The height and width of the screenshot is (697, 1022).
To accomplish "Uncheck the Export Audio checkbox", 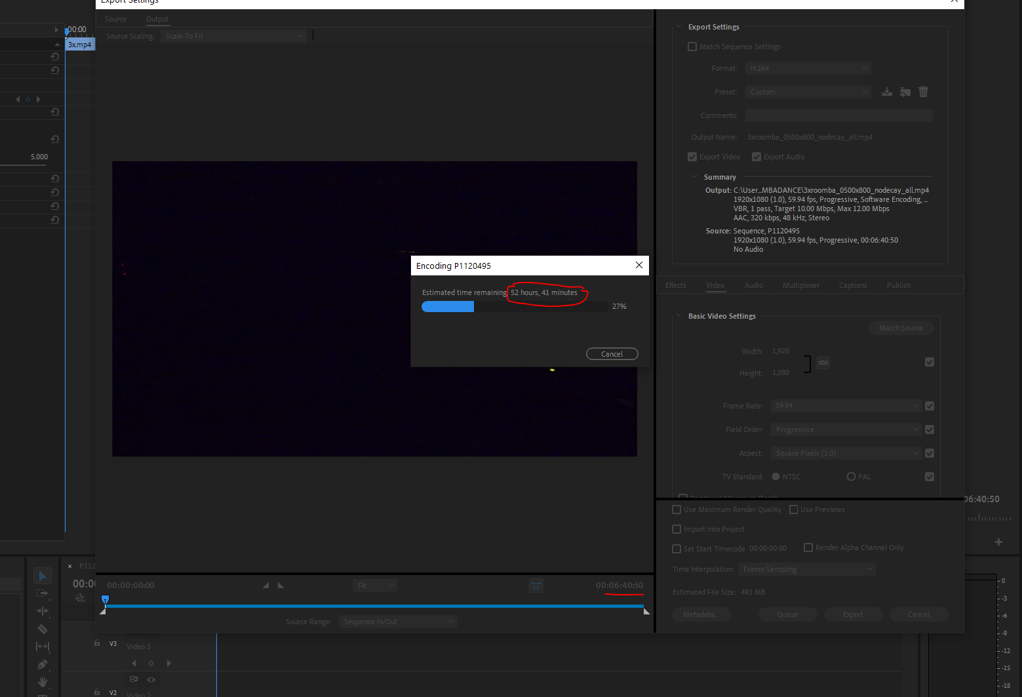I will pyautogui.click(x=757, y=157).
